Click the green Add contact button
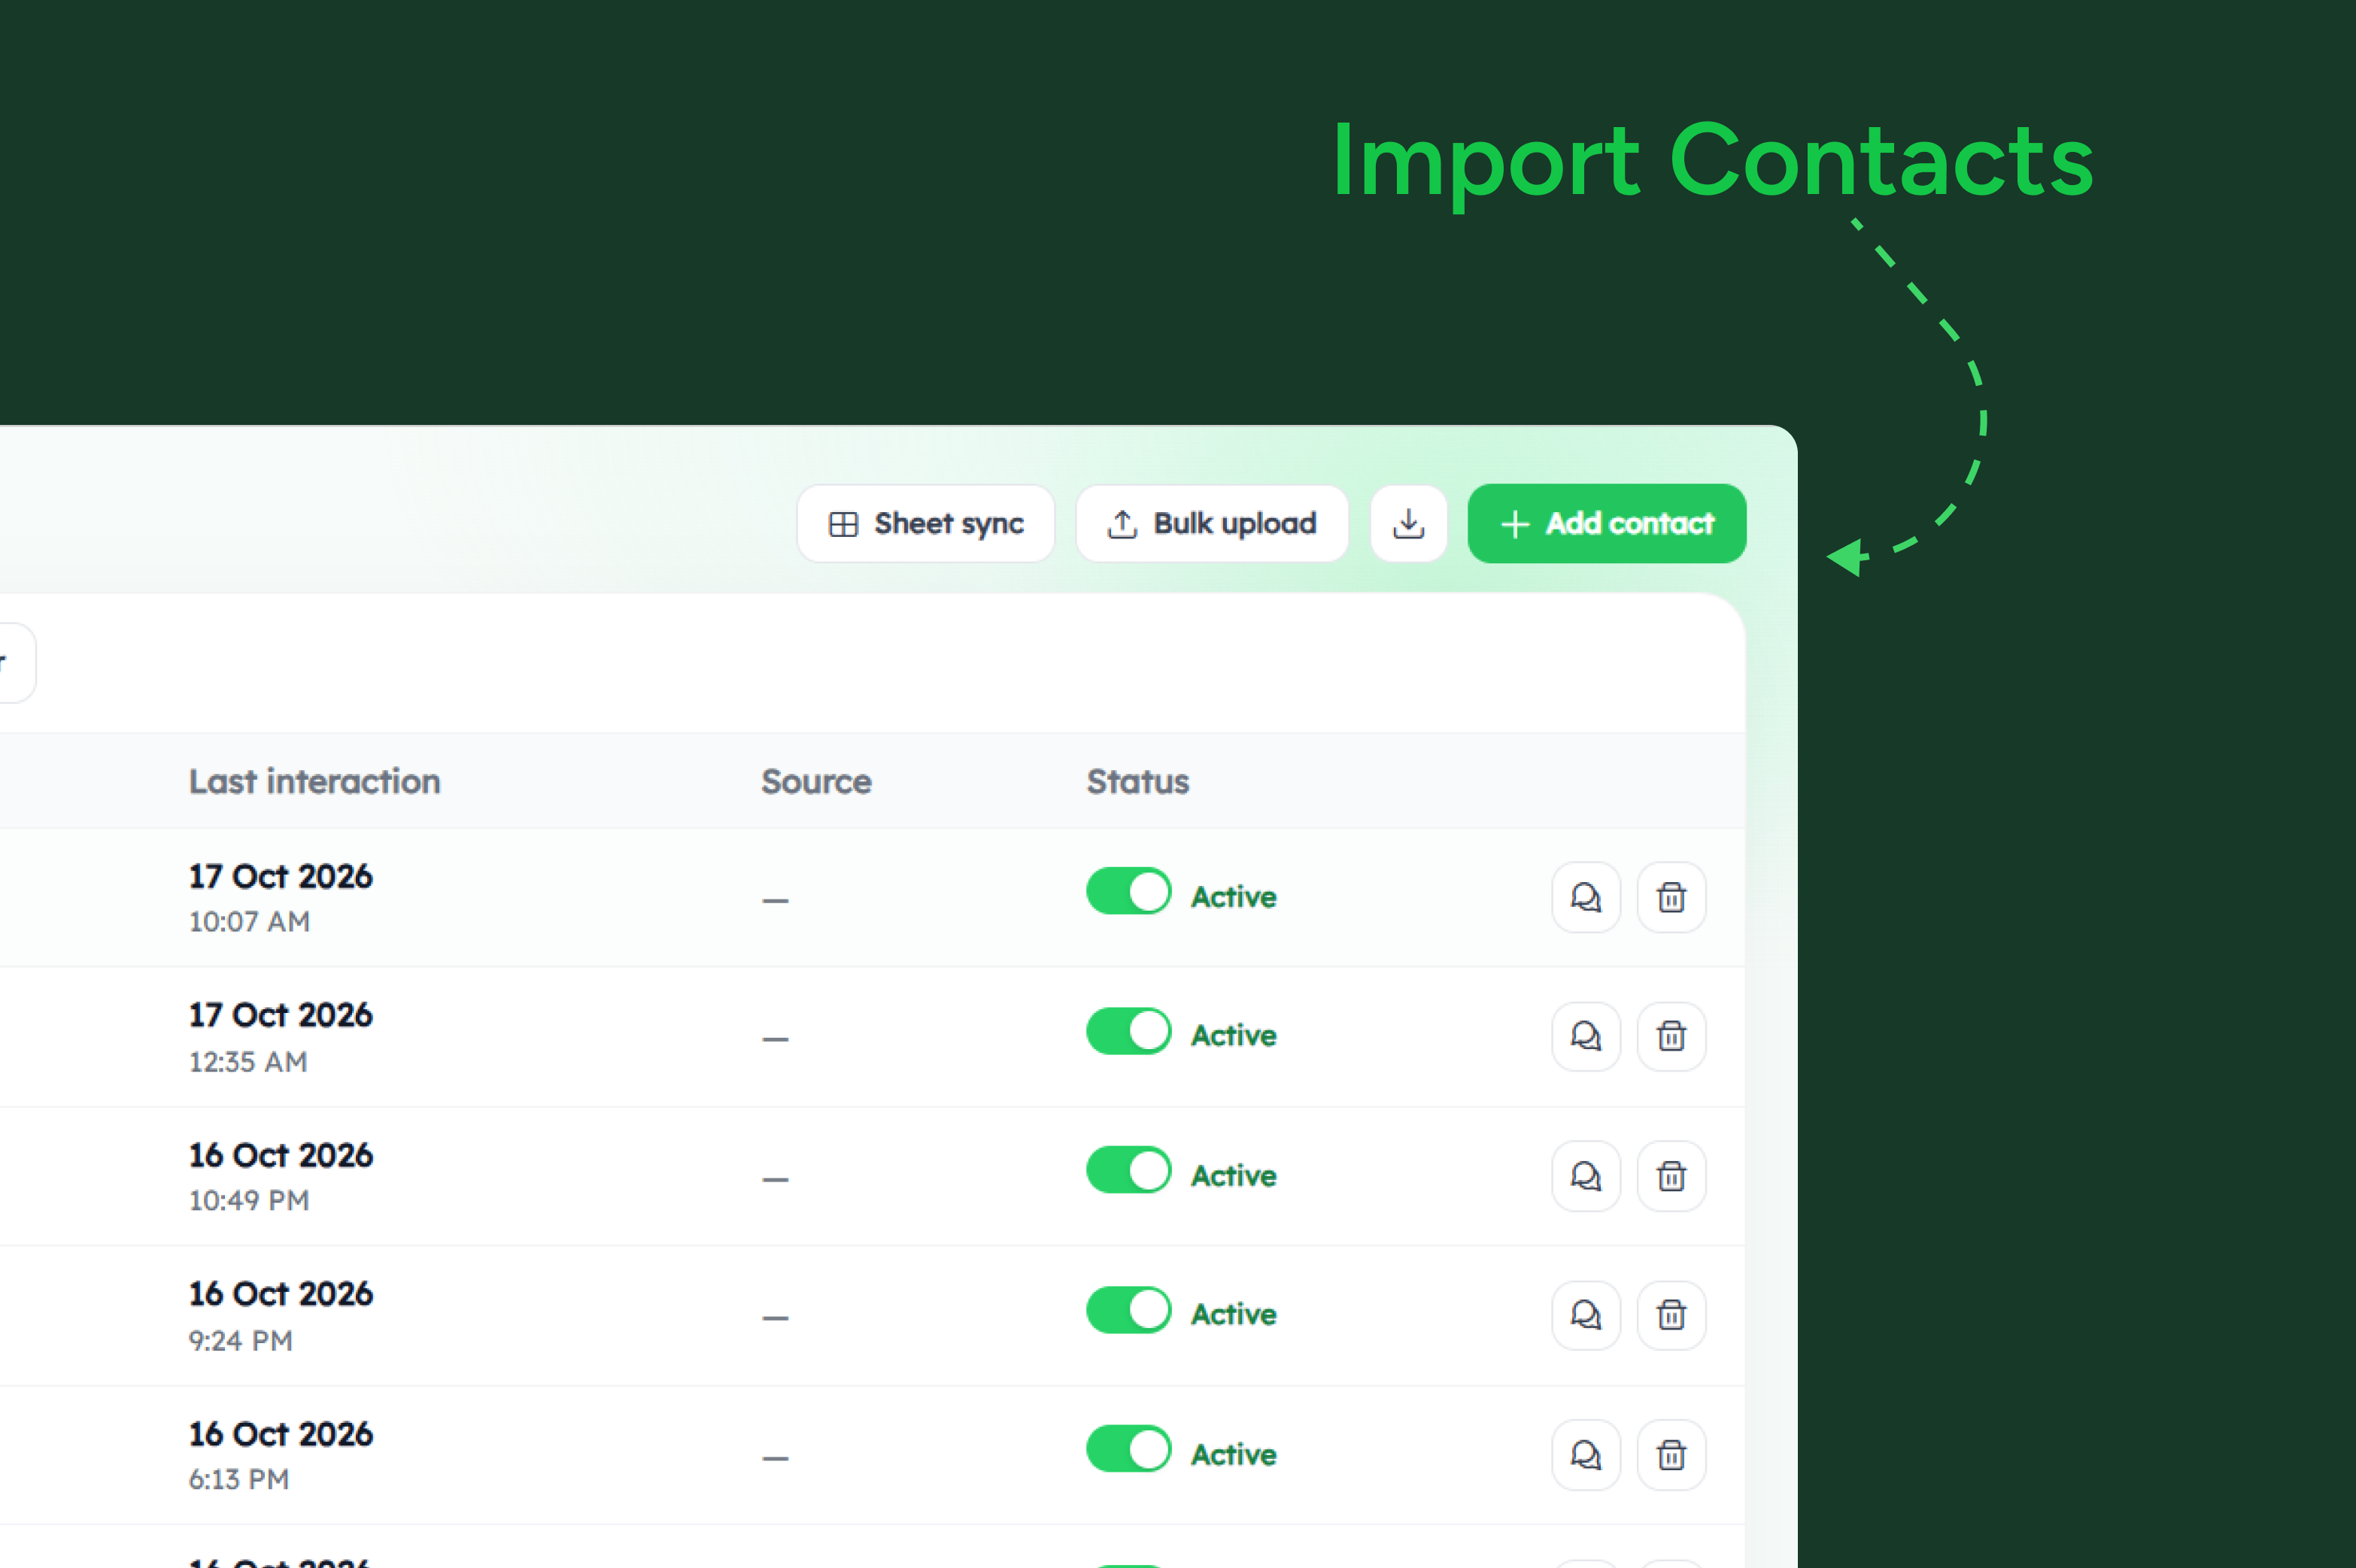 (x=1606, y=524)
